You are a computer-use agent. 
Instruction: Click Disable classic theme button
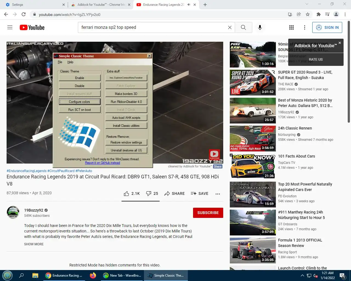[x=80, y=86]
